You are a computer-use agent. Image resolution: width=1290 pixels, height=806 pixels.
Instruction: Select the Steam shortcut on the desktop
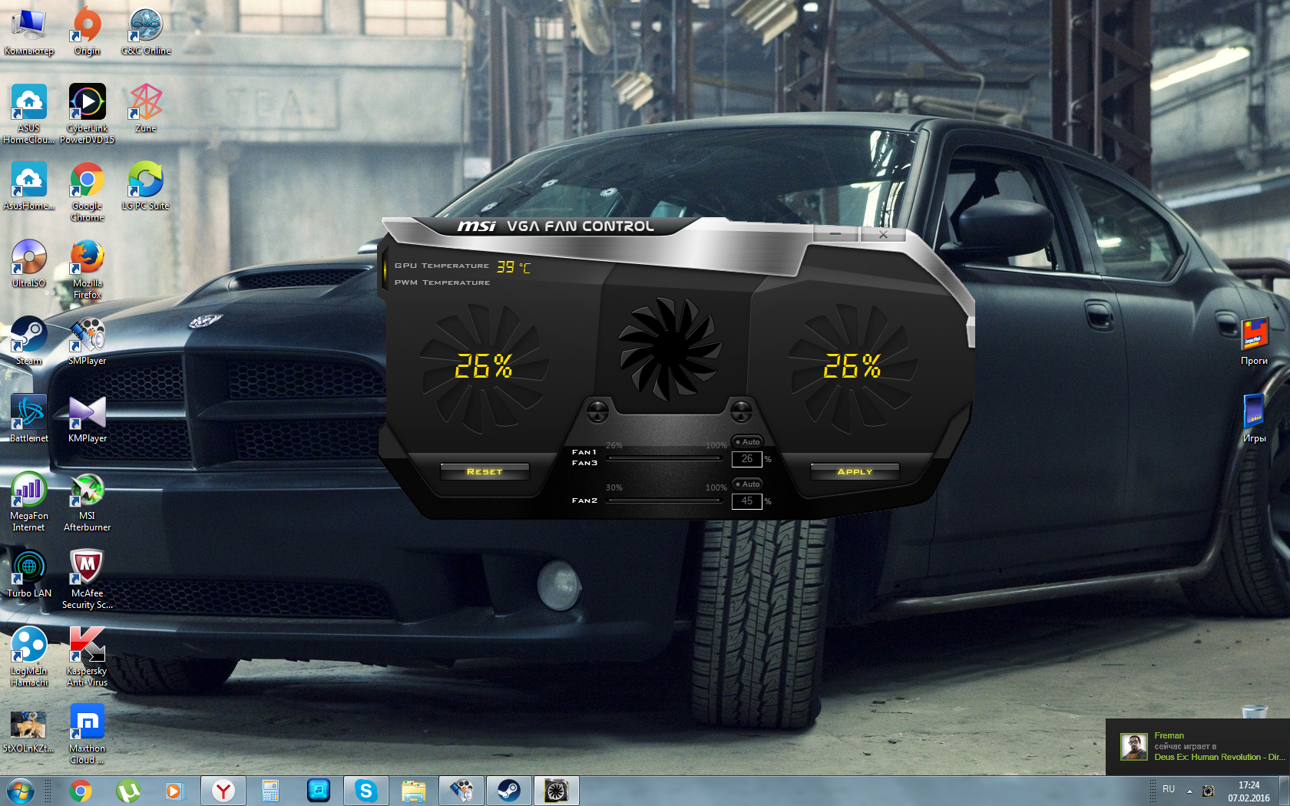[x=29, y=341]
